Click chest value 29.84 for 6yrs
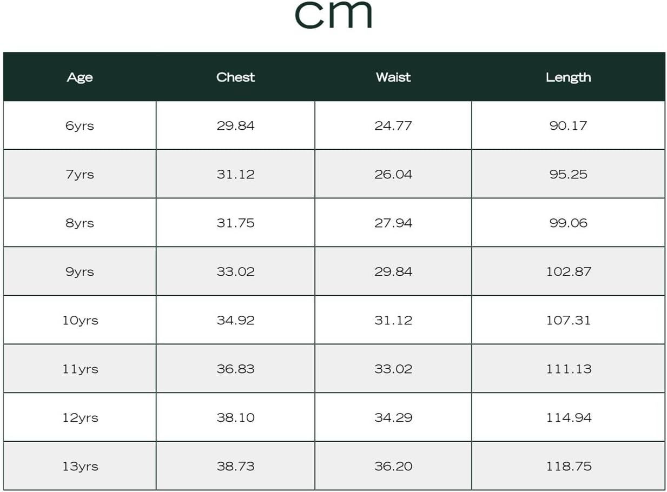667x492 pixels. pos(235,125)
